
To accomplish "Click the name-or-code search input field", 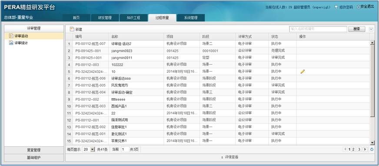I will [x=318, y=29].
